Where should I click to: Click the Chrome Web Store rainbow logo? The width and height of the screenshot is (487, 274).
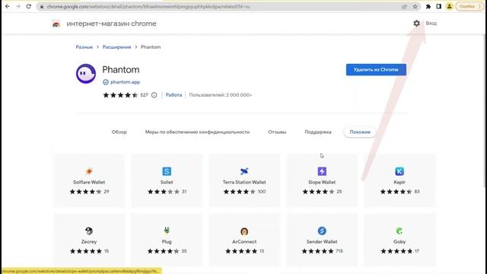coord(56,24)
